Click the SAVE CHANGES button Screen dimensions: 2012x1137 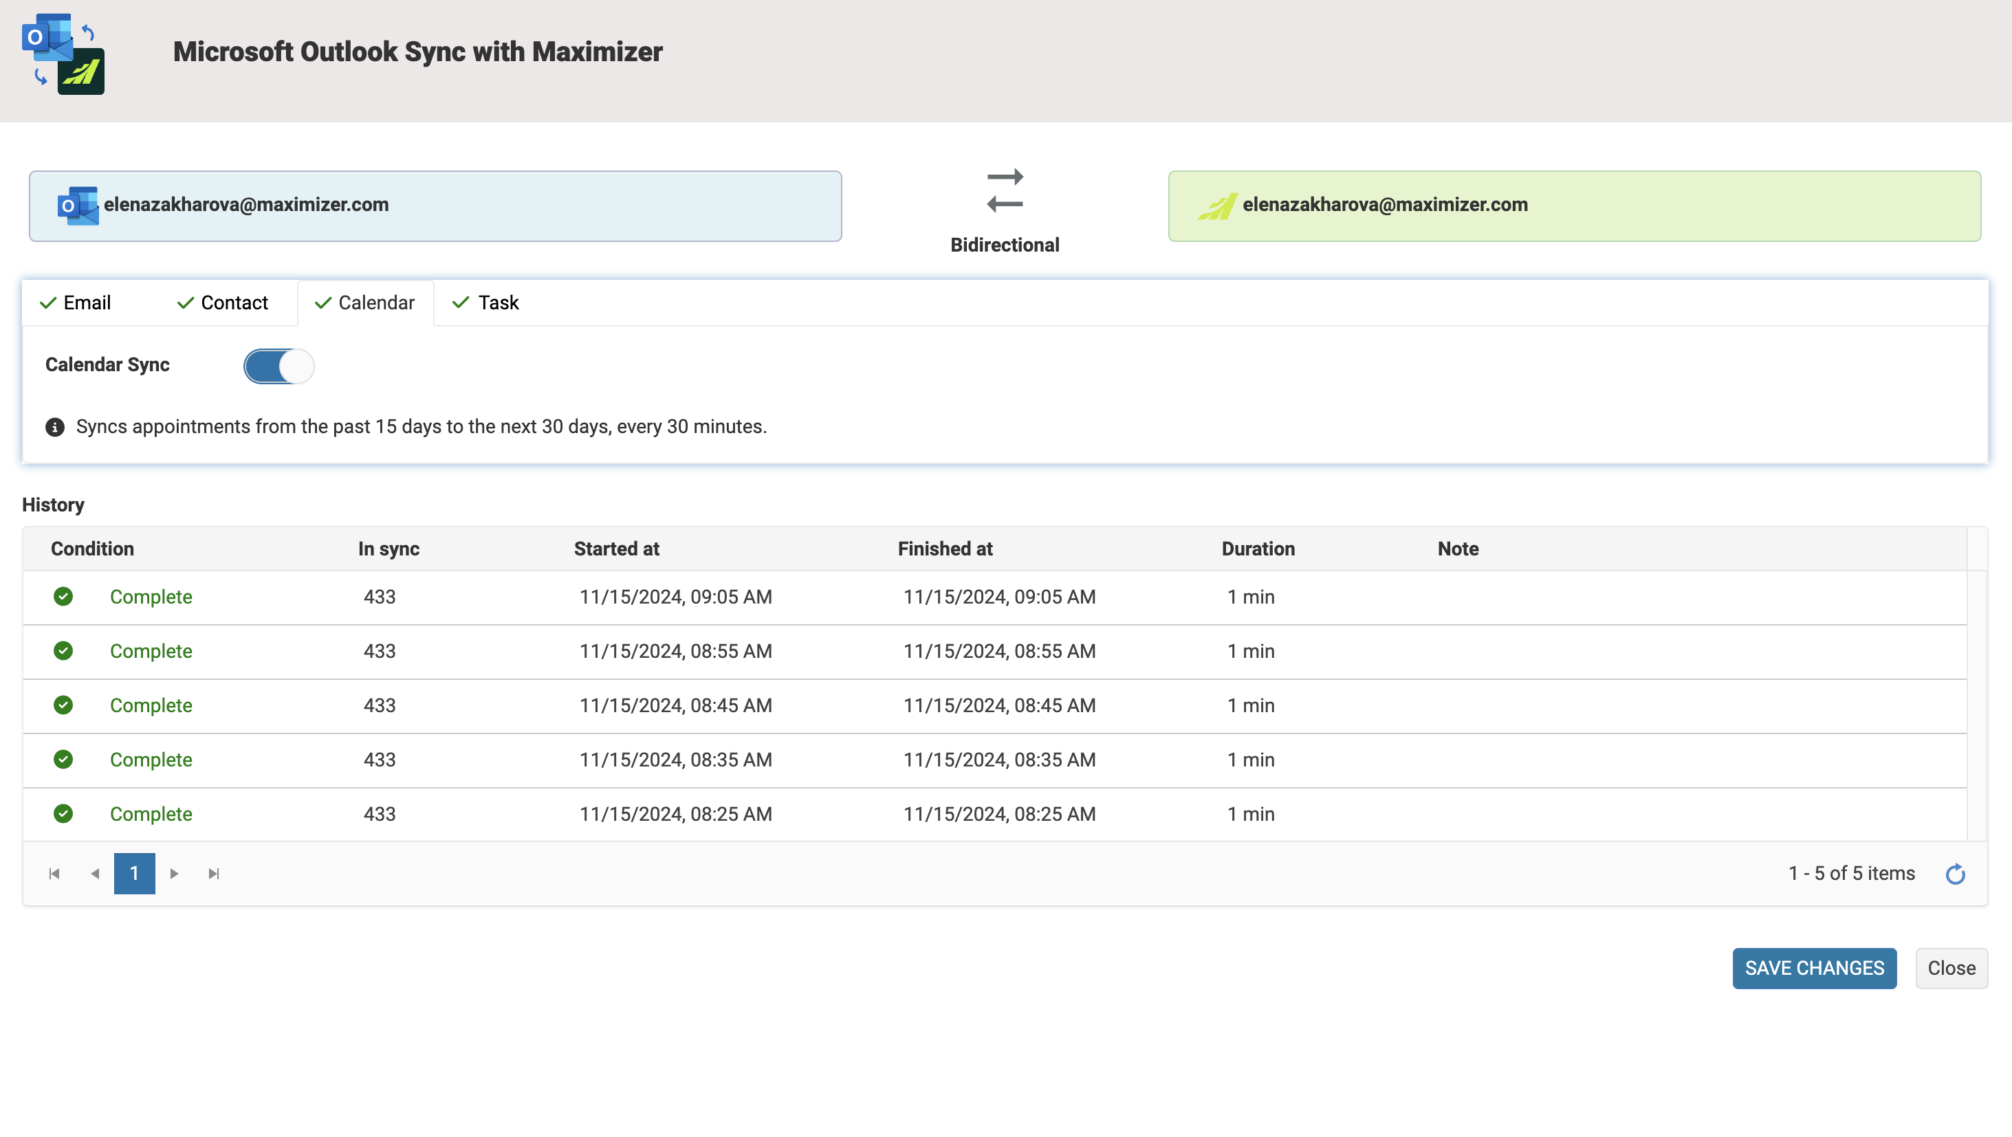(1813, 969)
